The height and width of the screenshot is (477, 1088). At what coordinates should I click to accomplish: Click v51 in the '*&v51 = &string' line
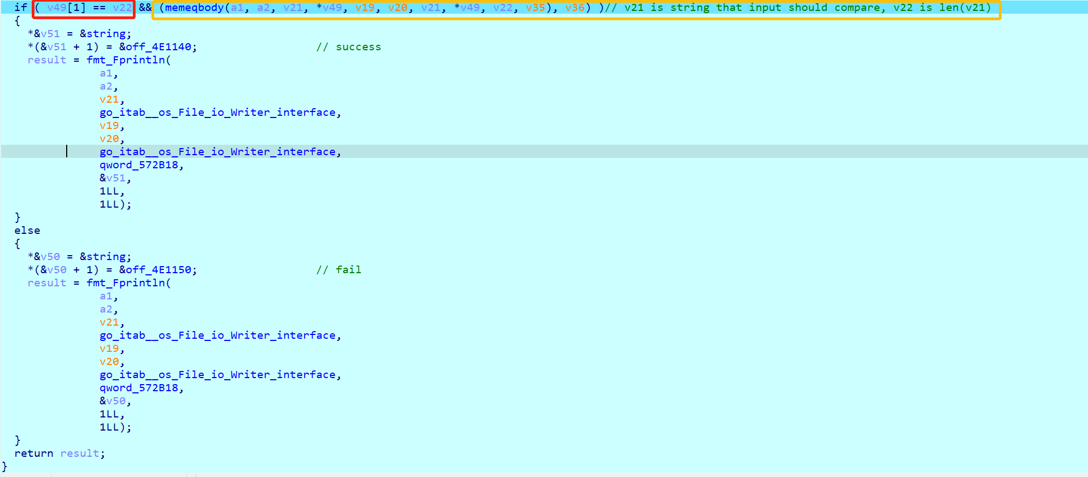pyautogui.click(x=50, y=34)
